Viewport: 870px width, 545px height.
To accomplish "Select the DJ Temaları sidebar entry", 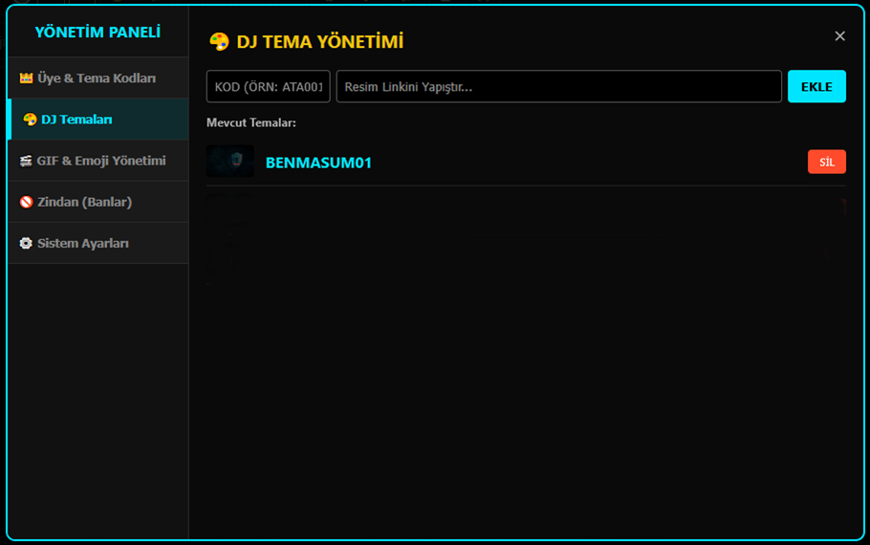I will 98,120.
